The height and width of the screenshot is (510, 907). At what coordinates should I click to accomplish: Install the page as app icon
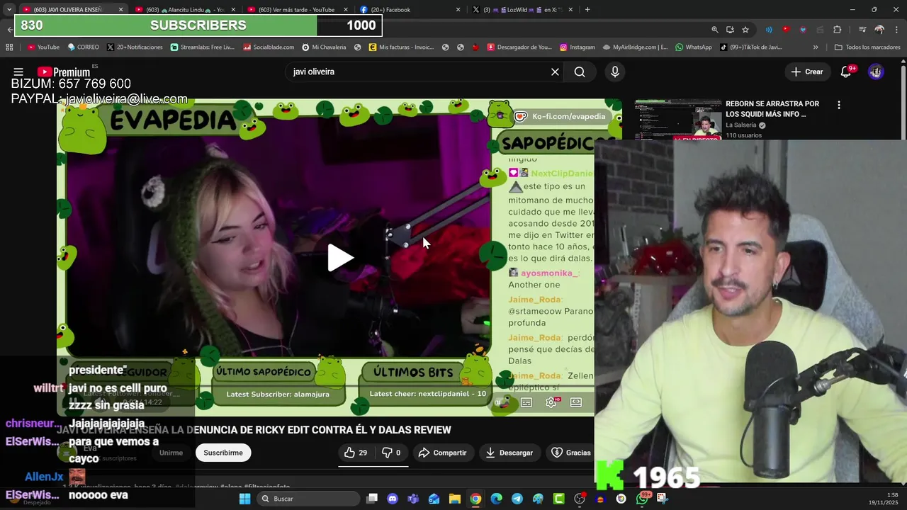pos(730,30)
